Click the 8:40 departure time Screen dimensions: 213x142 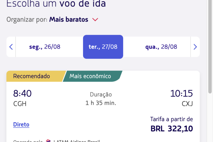pyautogui.click(x=22, y=93)
